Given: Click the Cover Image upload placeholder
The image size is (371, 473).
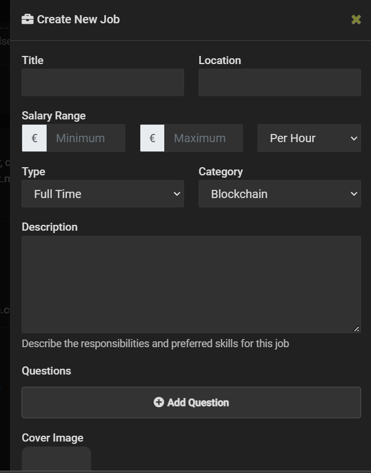Looking at the screenshot, I should tap(56, 460).
